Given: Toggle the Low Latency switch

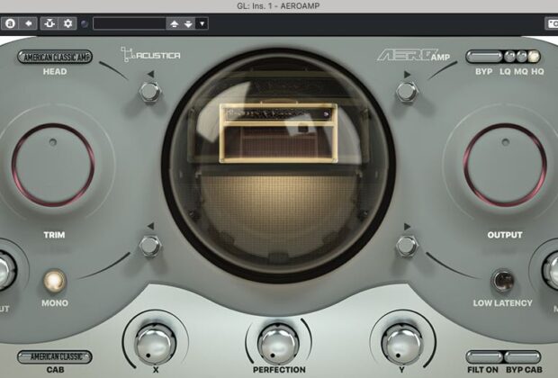Looking at the screenshot, I should point(502,281).
